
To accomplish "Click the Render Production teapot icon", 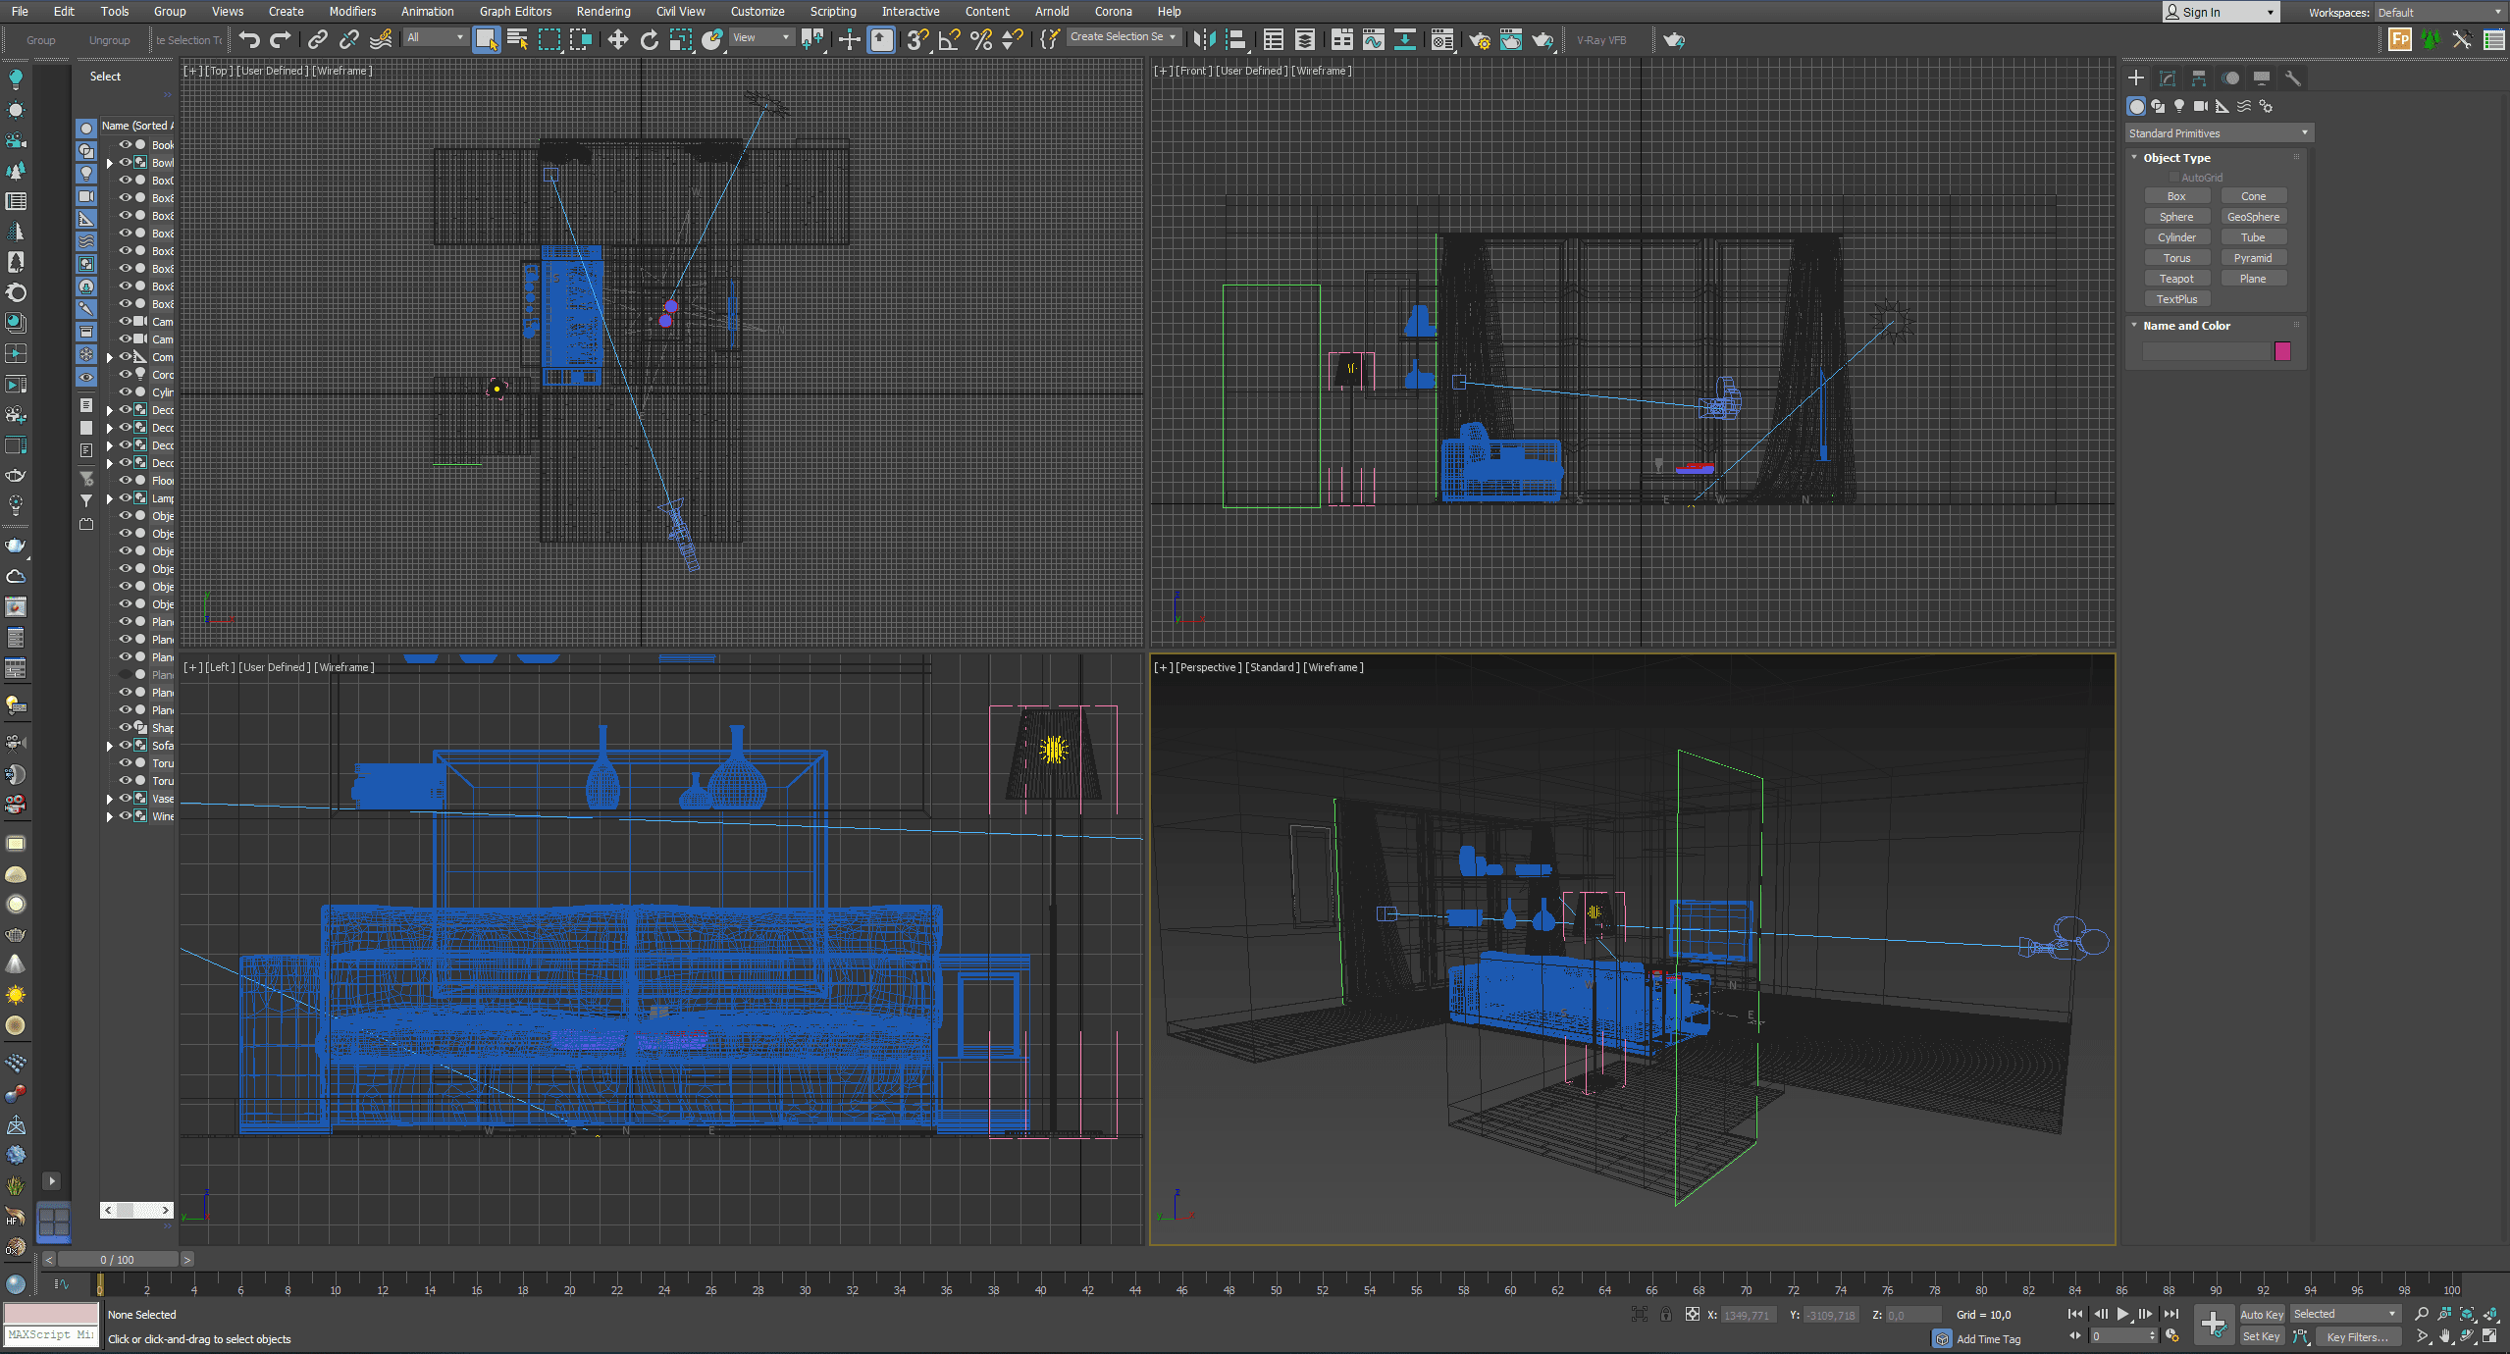I will 1543,39.
